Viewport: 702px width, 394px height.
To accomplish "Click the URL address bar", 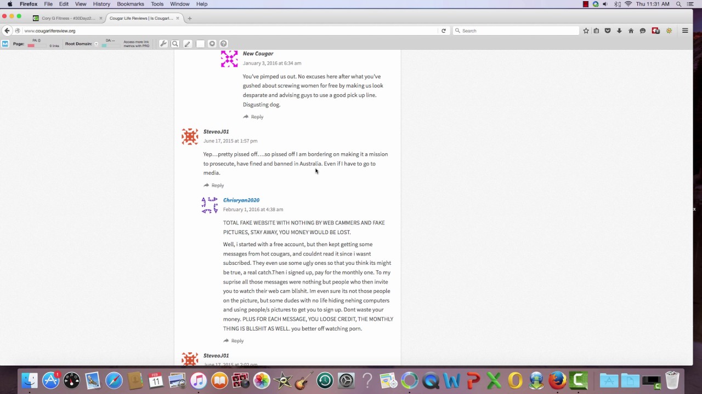I will 230,31.
